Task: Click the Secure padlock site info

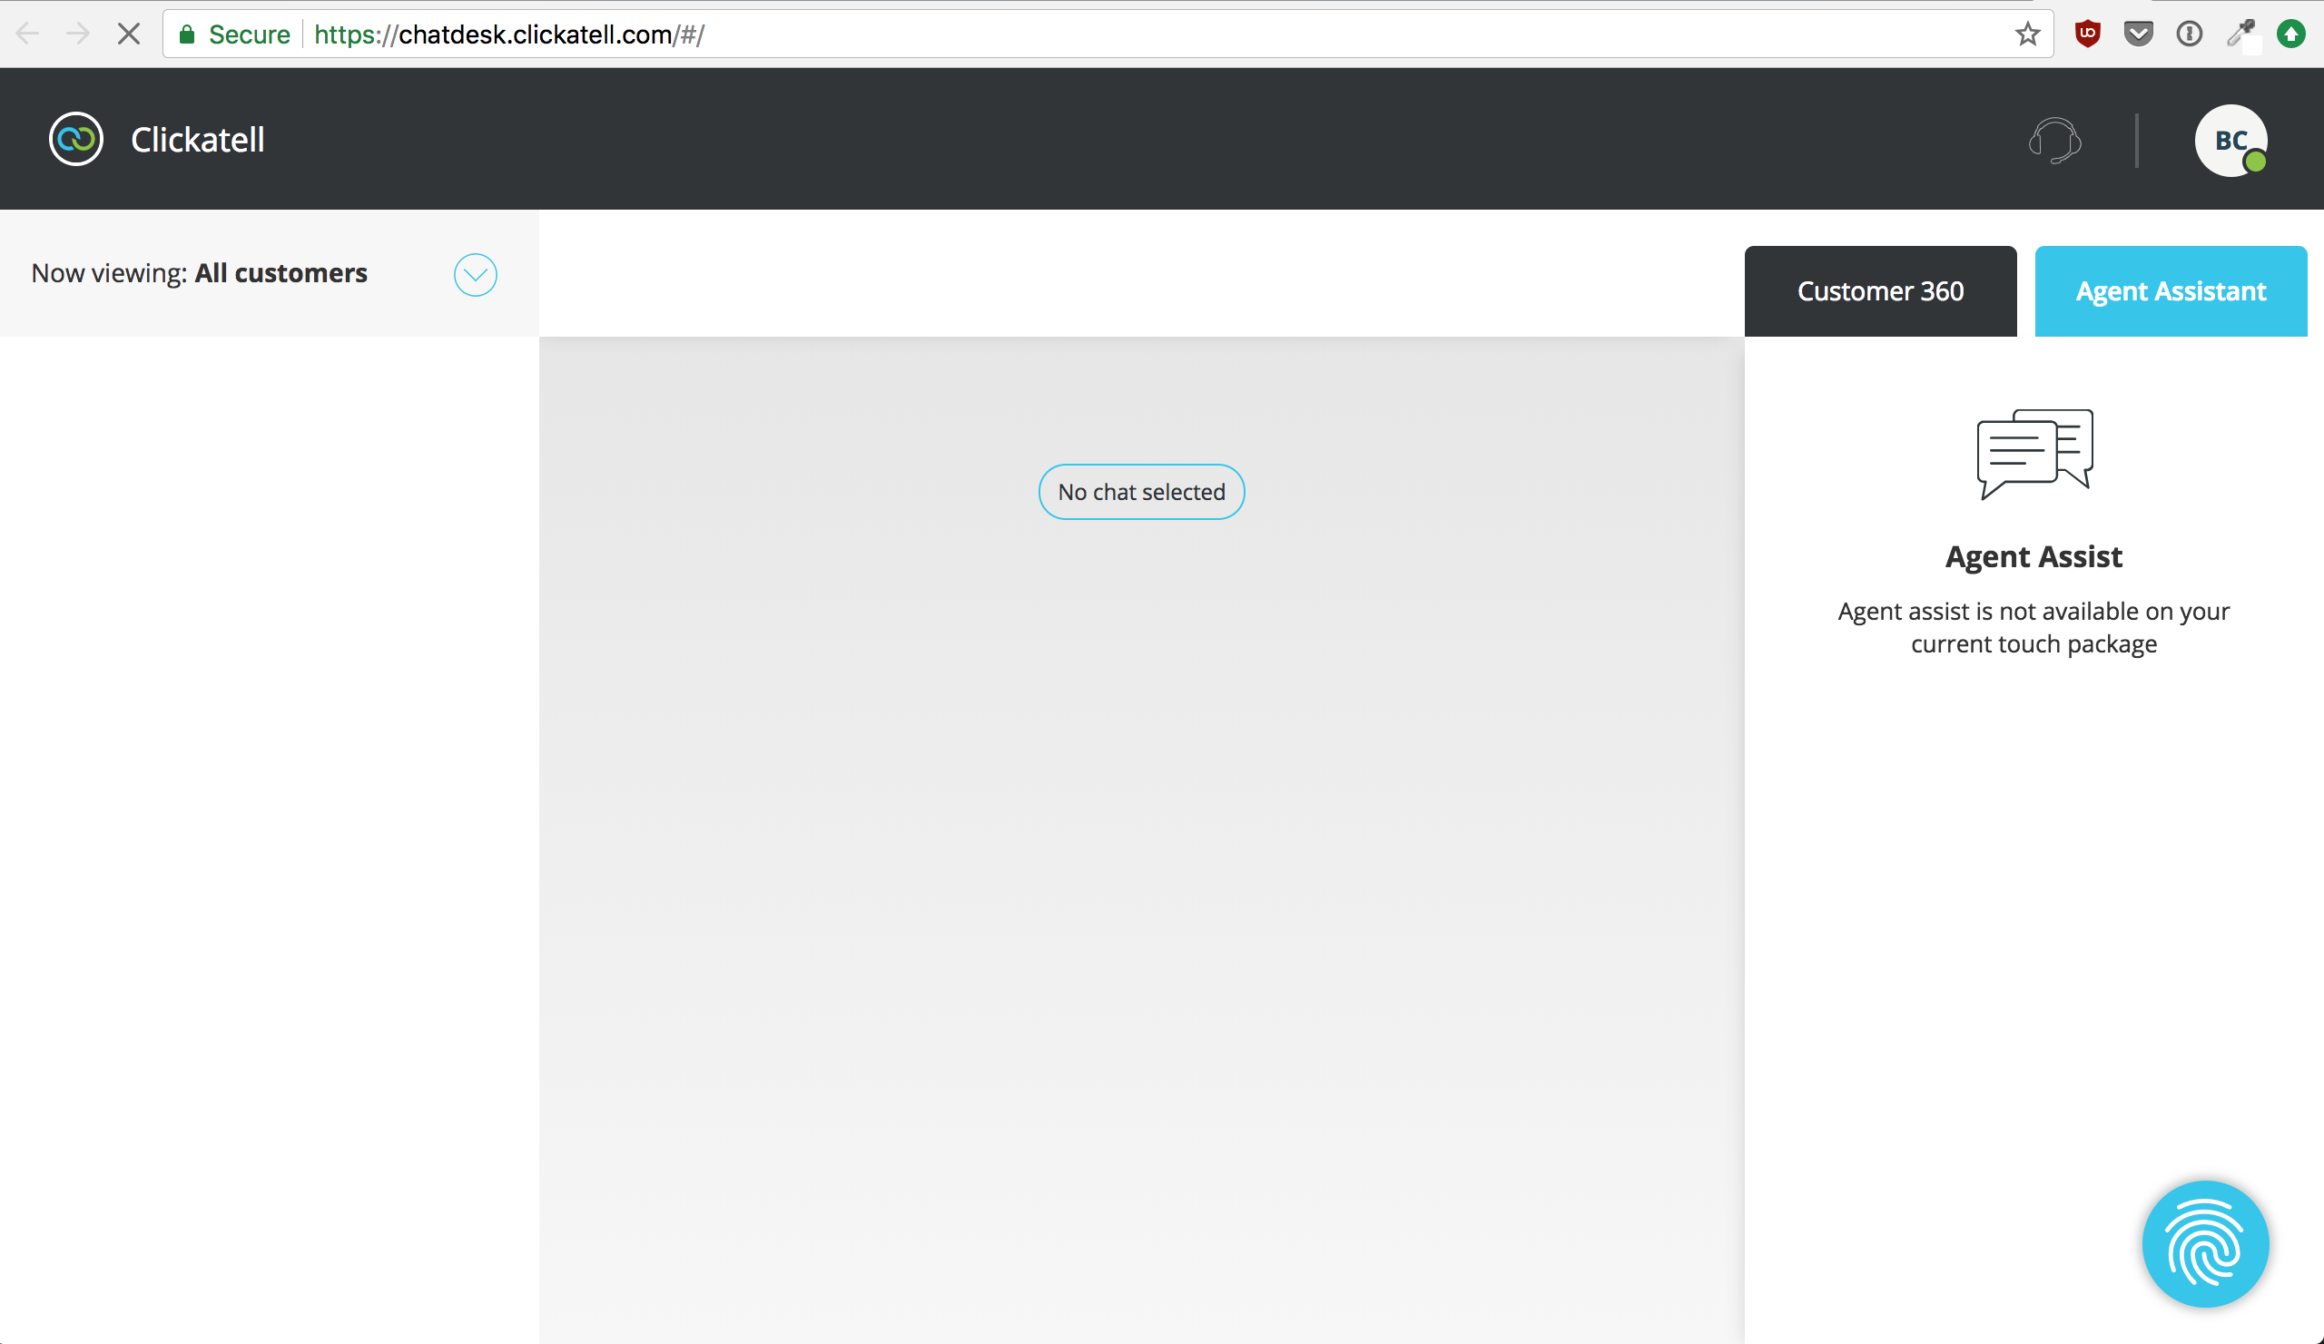Action: 234,34
